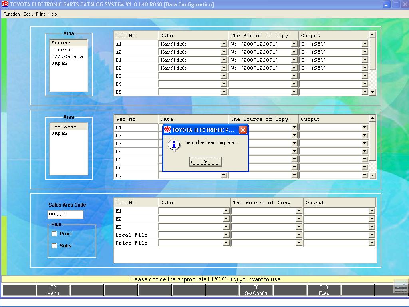
Task: Open the Help menu
Action: coord(53,14)
